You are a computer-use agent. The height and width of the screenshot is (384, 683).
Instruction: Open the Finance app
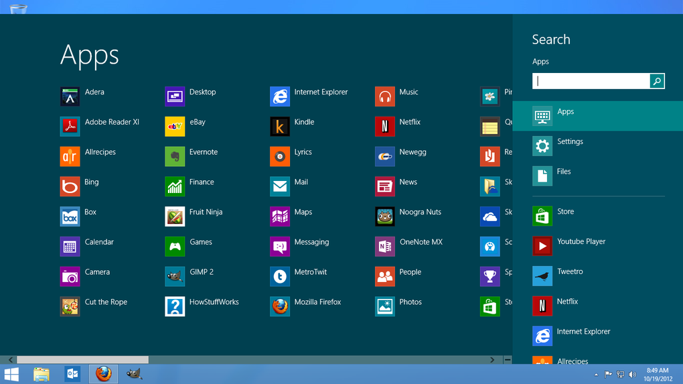tap(175, 186)
